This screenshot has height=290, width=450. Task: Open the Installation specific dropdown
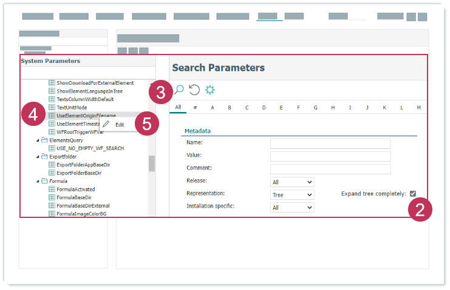[292, 208]
